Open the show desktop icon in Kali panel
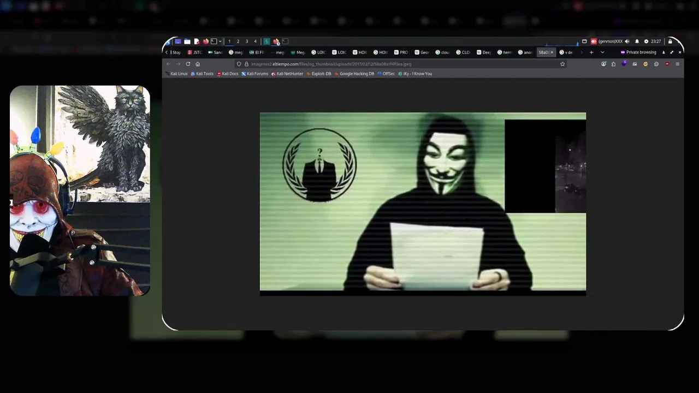Image resolution: width=699 pixels, height=393 pixels. pyautogui.click(x=178, y=41)
